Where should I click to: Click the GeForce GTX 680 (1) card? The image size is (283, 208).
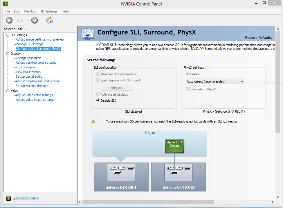click(x=121, y=177)
